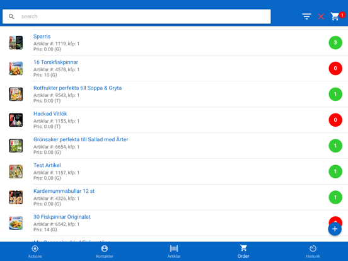Open the Kardemummabullar product thumbnail
The width and height of the screenshot is (348, 261).
pos(16,197)
